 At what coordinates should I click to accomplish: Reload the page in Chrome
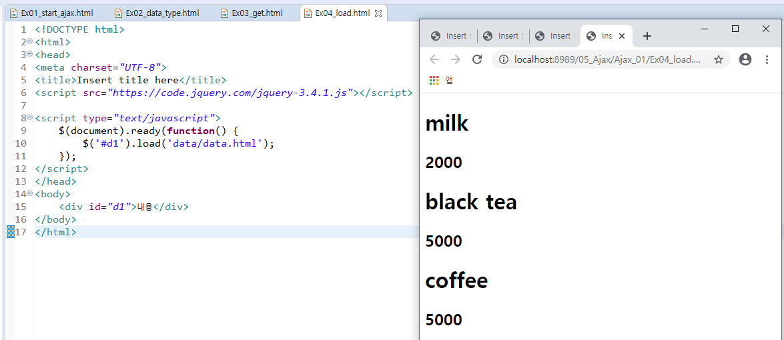point(477,60)
